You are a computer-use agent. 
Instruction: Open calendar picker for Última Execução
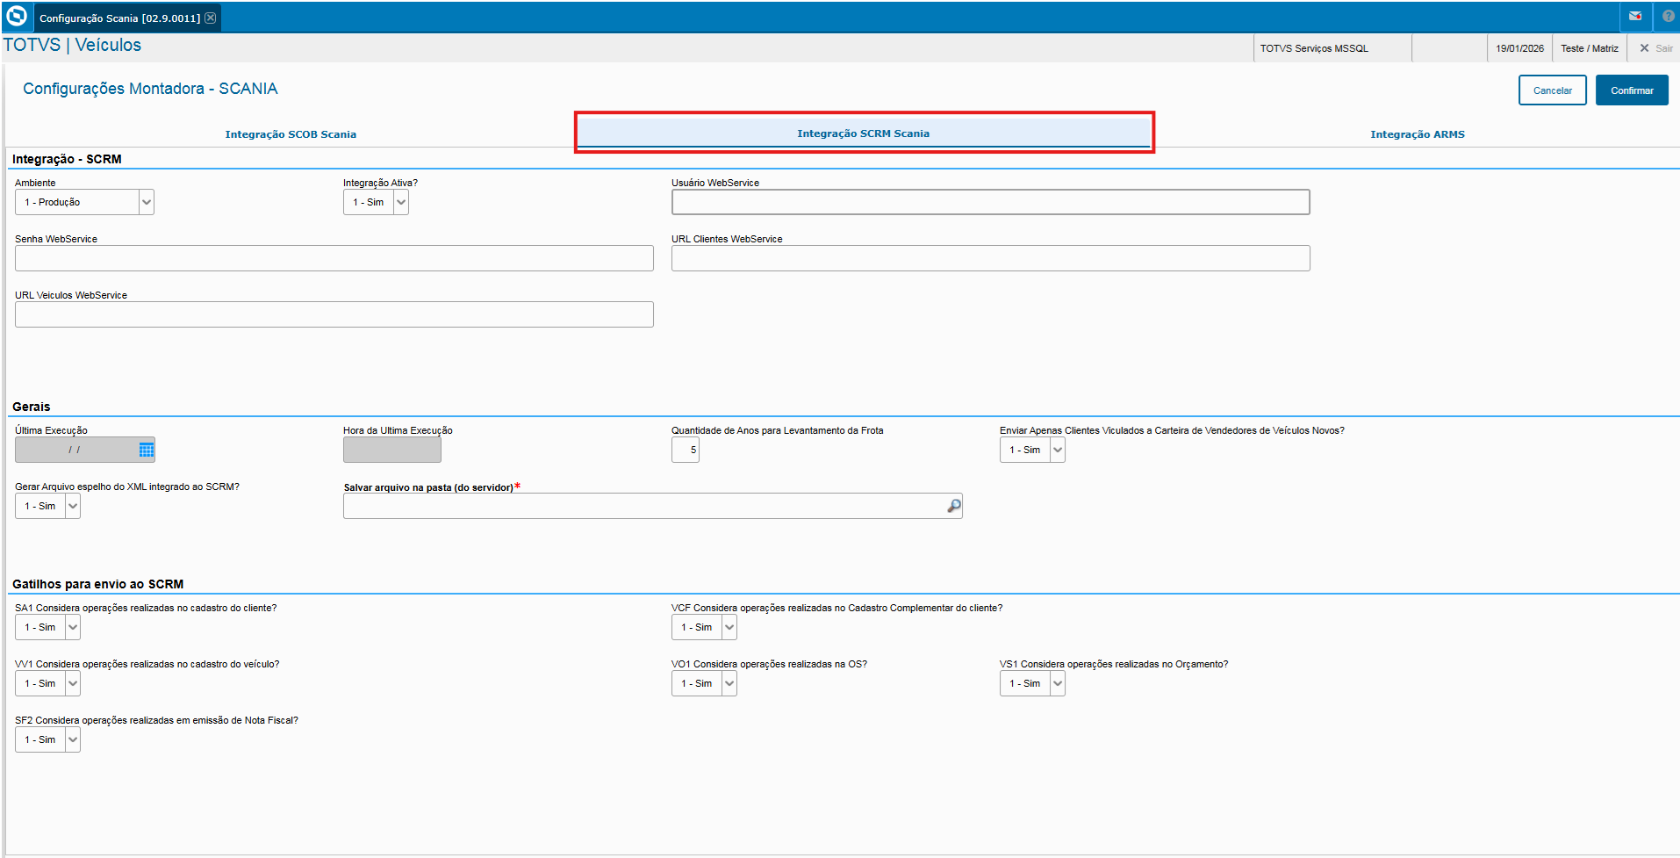tap(147, 450)
